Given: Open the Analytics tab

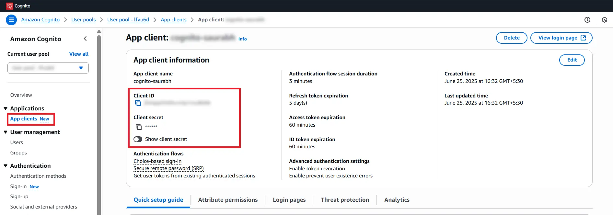Looking at the screenshot, I should [397, 200].
